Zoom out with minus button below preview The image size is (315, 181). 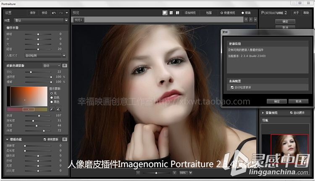click(138, 173)
